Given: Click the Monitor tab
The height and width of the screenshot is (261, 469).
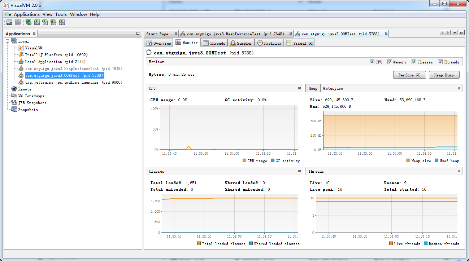Looking at the screenshot, I should pos(187,43).
